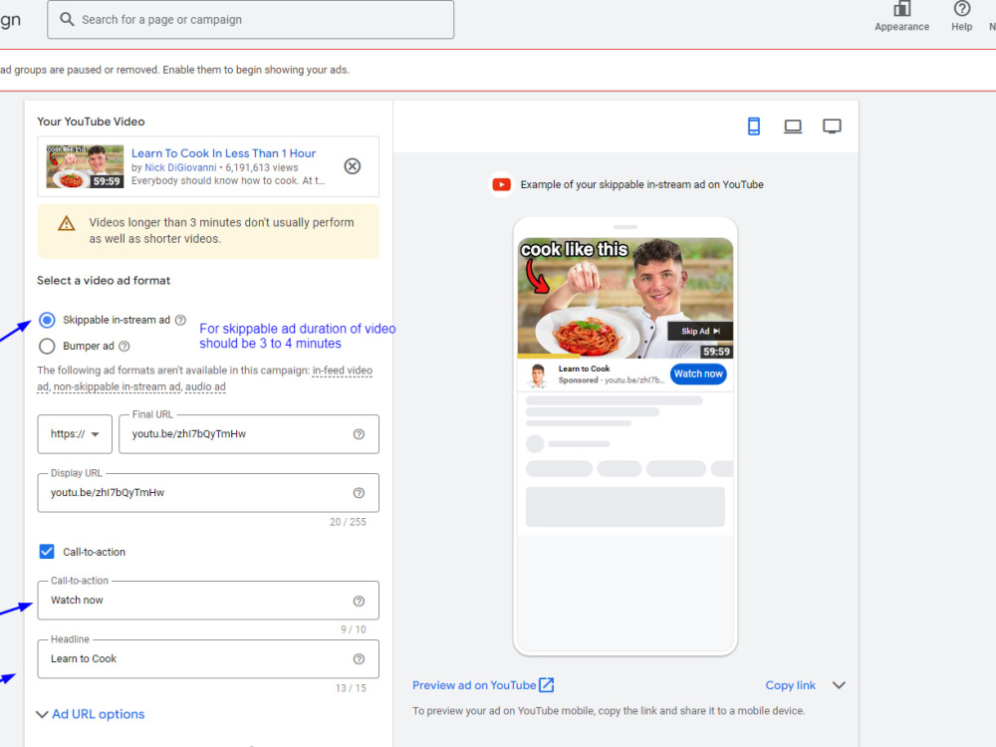The width and height of the screenshot is (996, 747).
Task: Remove the selected YouTube video
Action: click(x=353, y=166)
